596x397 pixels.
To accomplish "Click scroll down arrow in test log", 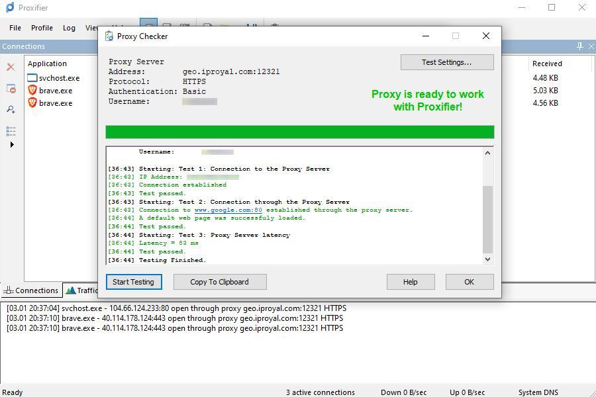I will (487, 259).
